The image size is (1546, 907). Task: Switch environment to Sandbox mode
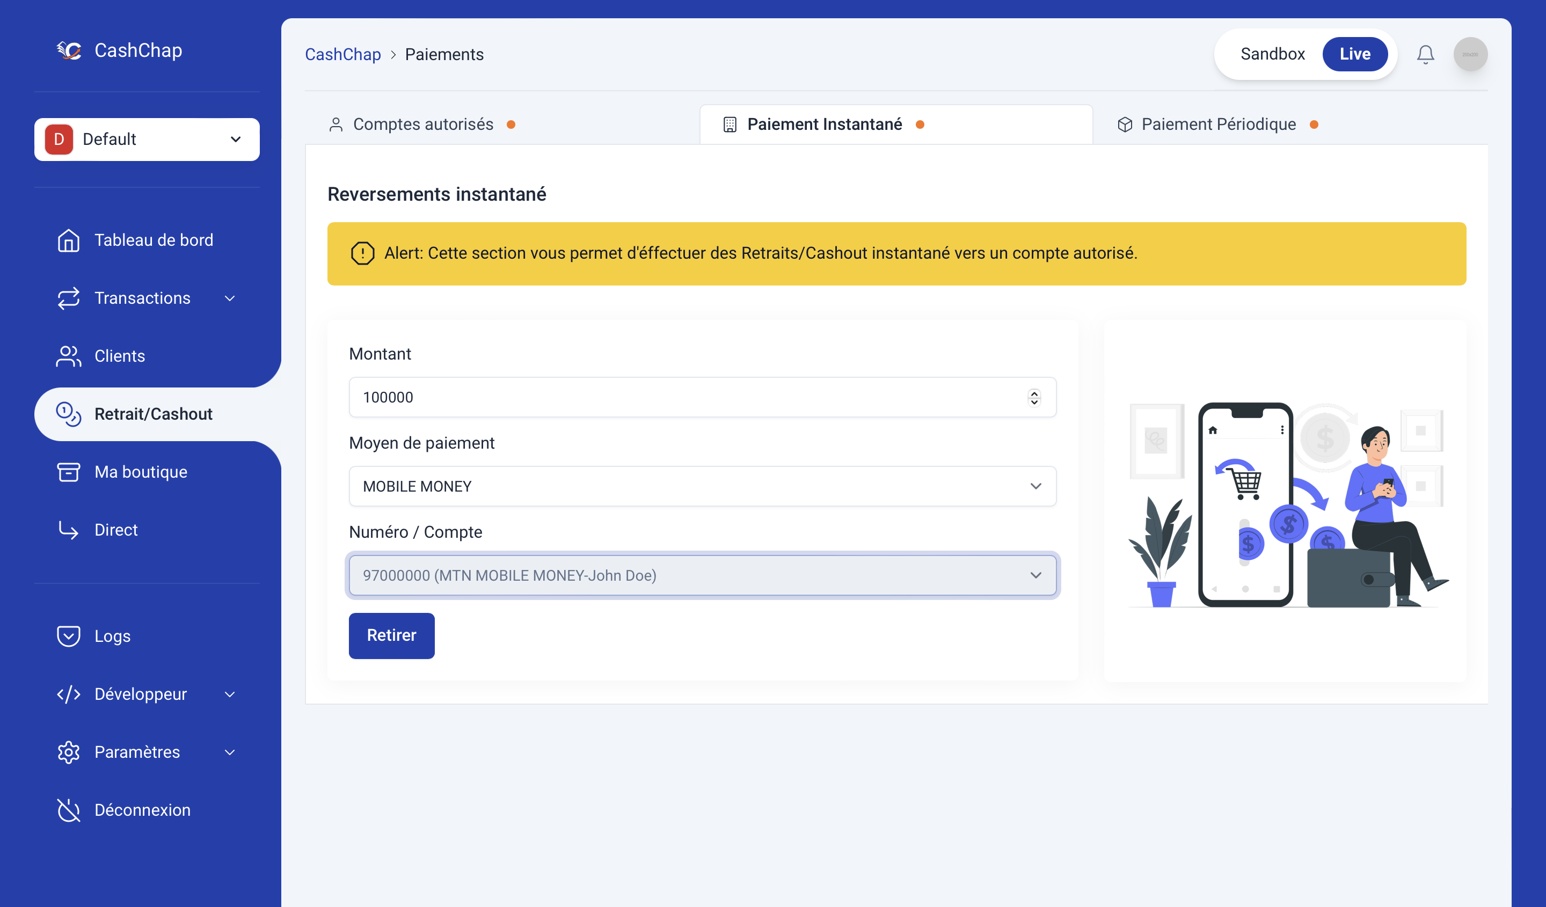pos(1272,54)
